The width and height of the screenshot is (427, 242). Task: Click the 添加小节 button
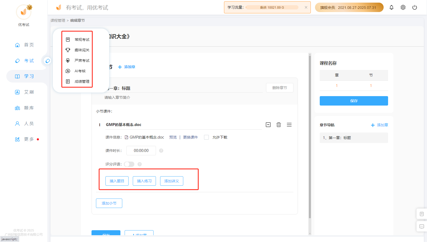[109, 203]
